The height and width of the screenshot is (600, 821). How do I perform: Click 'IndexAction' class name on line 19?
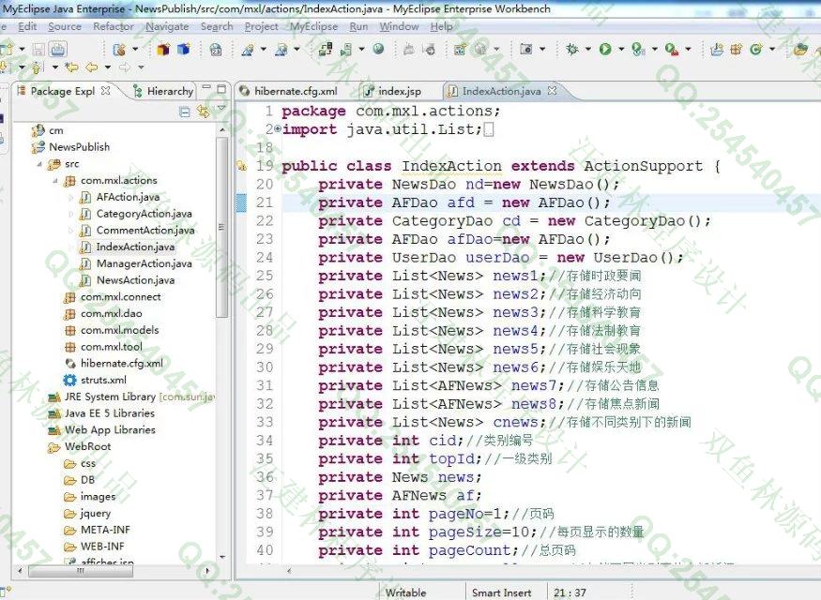pos(451,166)
